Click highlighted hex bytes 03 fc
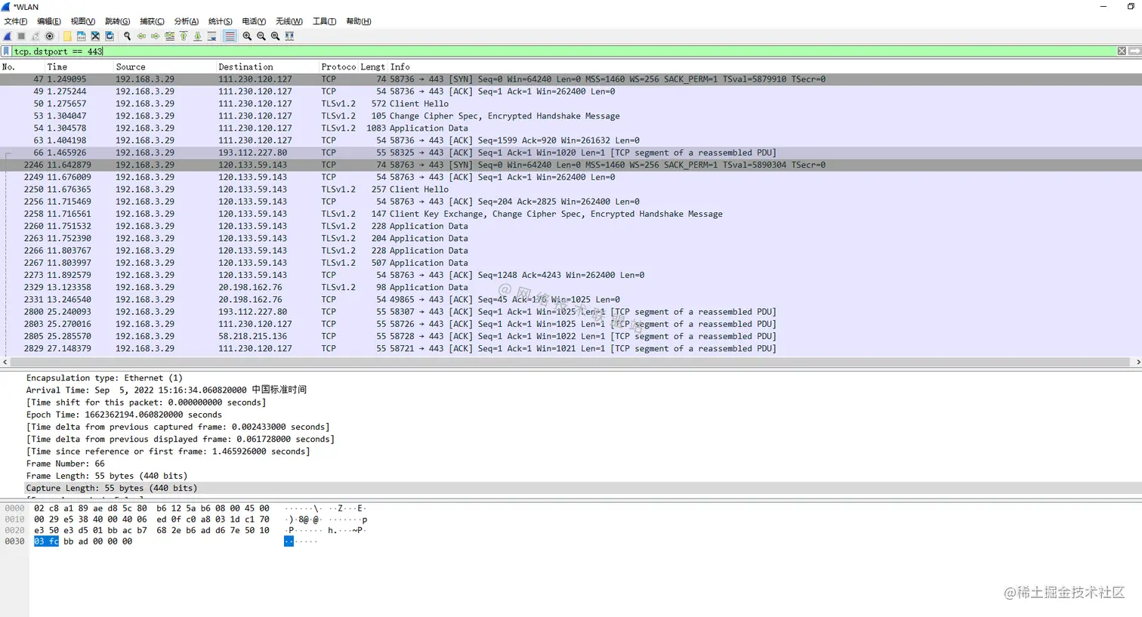This screenshot has height=617, width=1142. click(x=46, y=541)
